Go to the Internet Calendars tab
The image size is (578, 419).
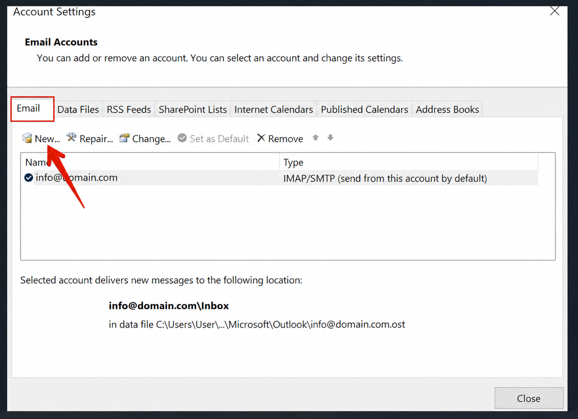(274, 109)
